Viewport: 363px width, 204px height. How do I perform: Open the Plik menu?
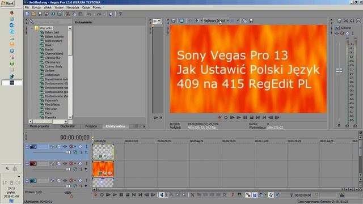27,7
